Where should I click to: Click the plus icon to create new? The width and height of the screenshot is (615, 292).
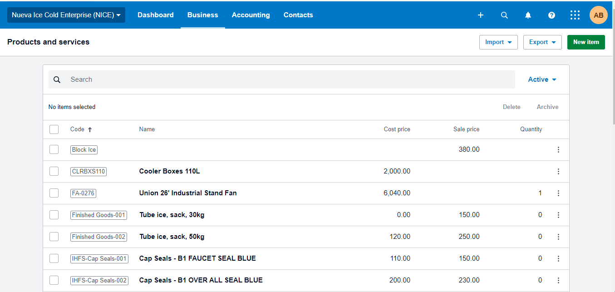point(481,15)
